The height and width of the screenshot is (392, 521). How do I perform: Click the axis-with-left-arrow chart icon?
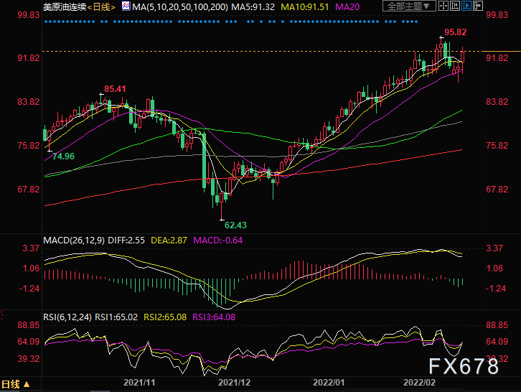455,6
